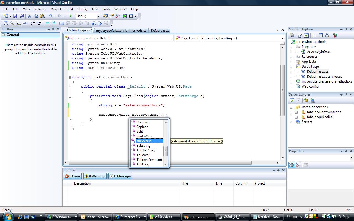Open the Debug configuration dropdown
Screen dimensions: 354x221
coord(98,16)
